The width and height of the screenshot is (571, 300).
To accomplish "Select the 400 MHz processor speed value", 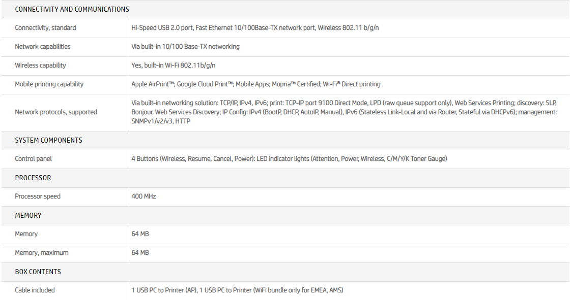I will pyautogui.click(x=144, y=196).
